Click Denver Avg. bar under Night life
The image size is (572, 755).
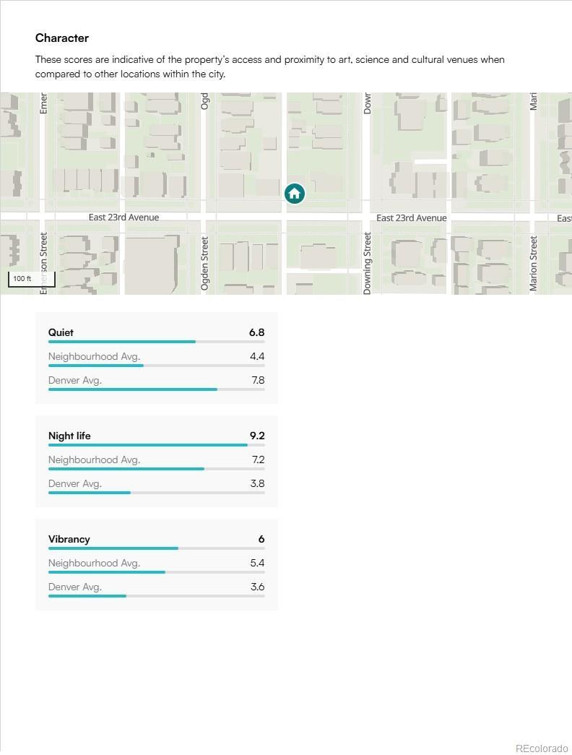[x=156, y=493]
